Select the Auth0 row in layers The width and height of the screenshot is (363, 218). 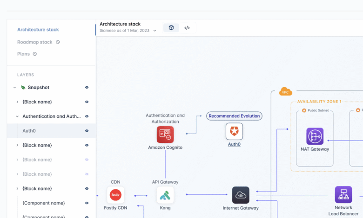pyautogui.click(x=51, y=131)
